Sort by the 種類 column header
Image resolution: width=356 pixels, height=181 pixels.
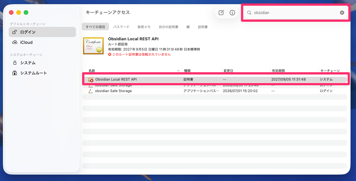187,71
